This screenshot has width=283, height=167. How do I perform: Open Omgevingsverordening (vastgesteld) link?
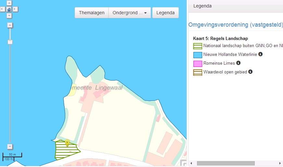pyautogui.click(x=236, y=25)
